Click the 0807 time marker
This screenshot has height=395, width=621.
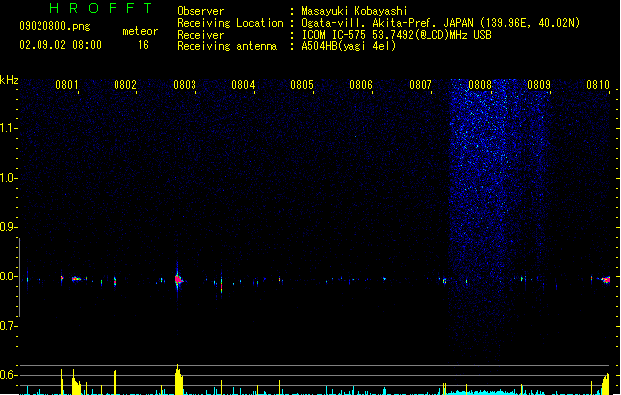pyautogui.click(x=421, y=85)
